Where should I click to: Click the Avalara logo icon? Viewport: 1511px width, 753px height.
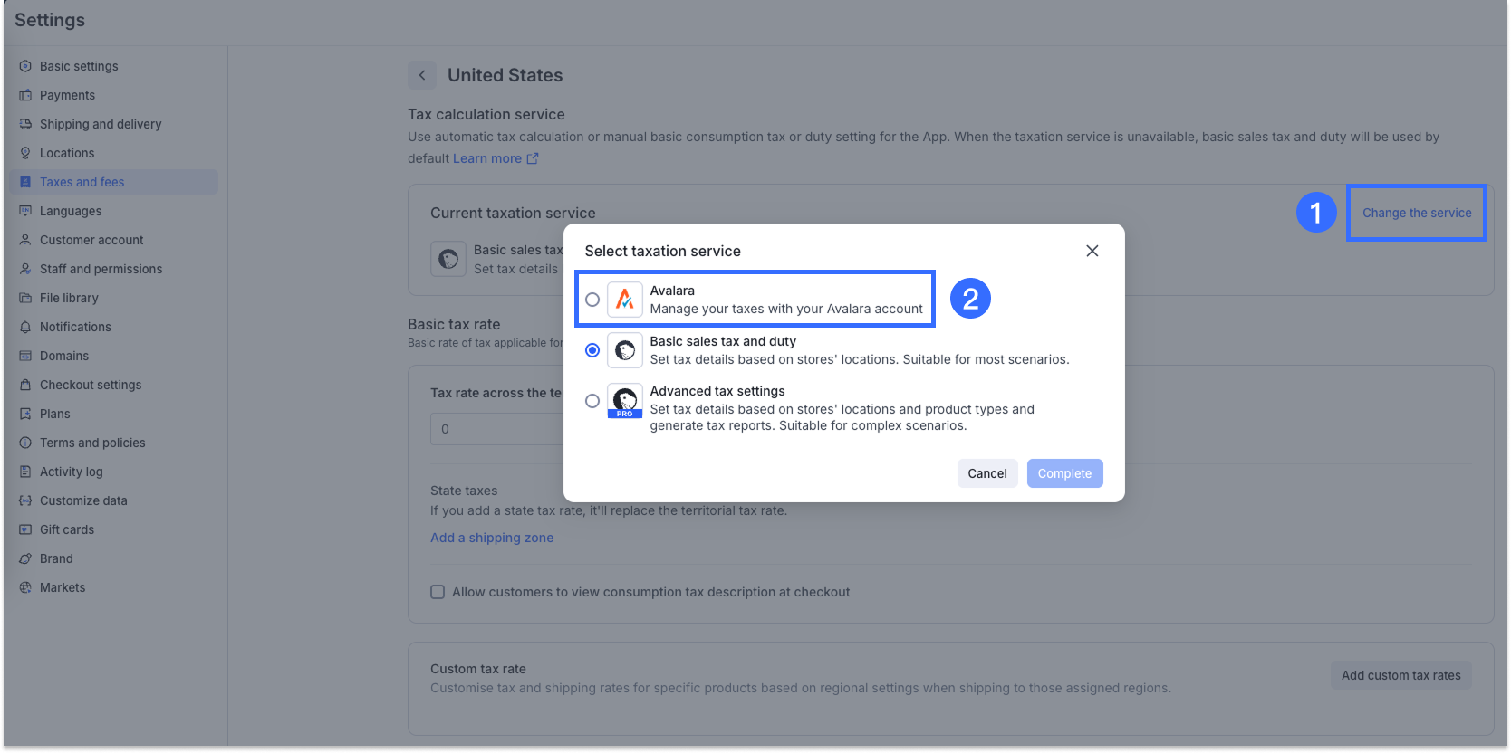coord(624,300)
